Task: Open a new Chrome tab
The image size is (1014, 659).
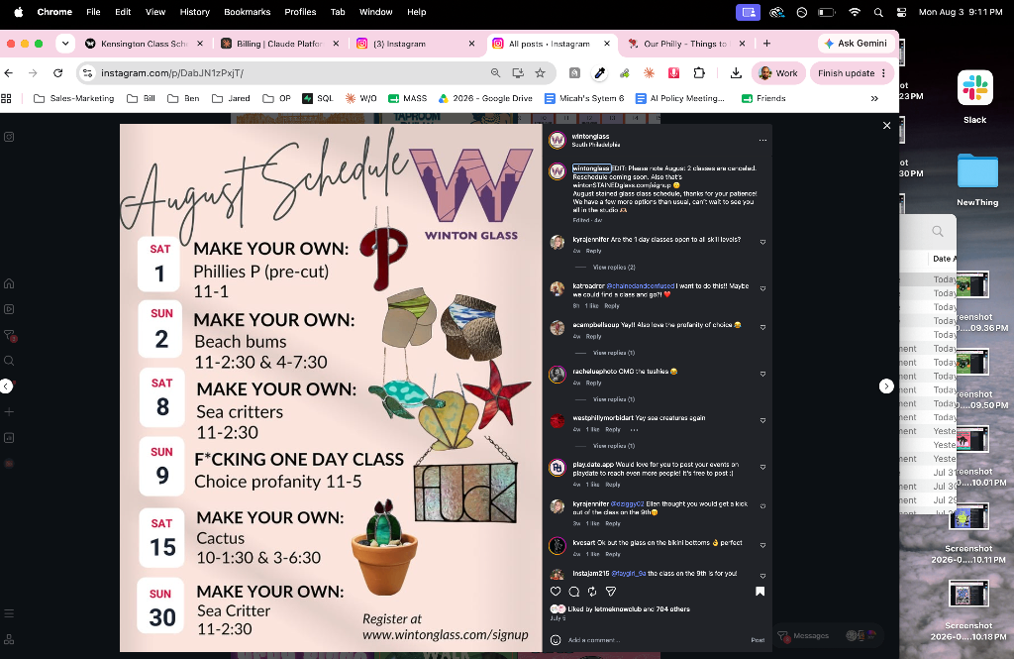Action: (x=767, y=44)
